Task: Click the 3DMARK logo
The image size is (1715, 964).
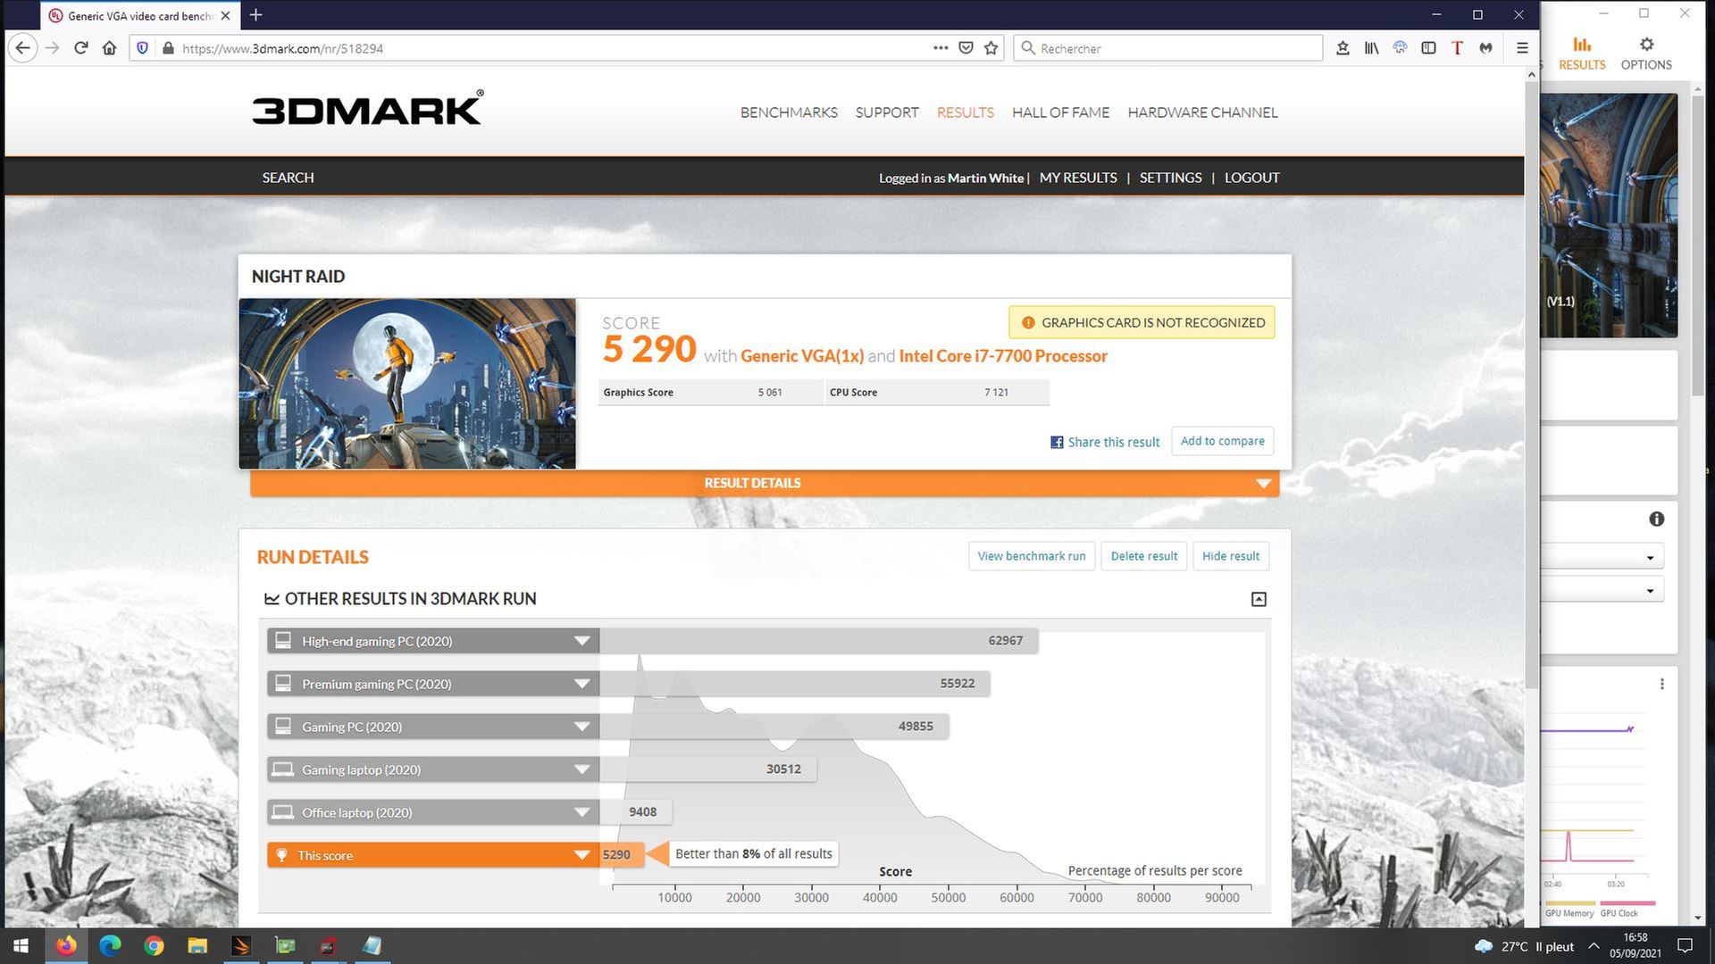Action: [368, 108]
